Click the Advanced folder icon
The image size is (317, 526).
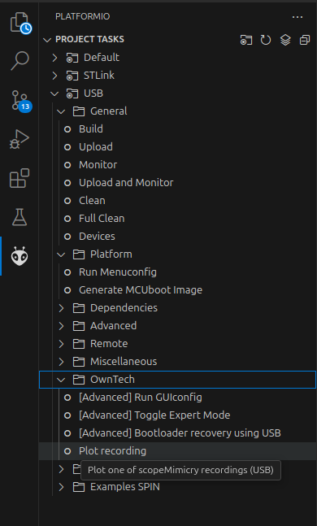(x=79, y=326)
